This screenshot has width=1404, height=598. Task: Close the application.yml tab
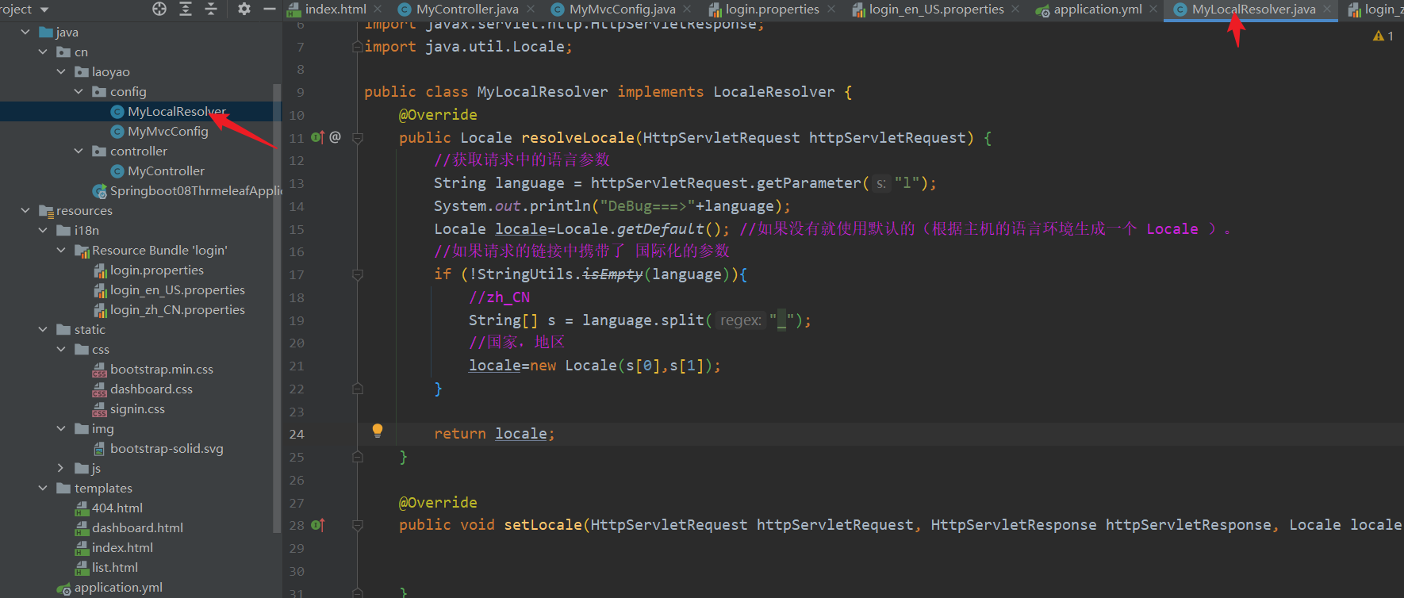tap(1153, 9)
